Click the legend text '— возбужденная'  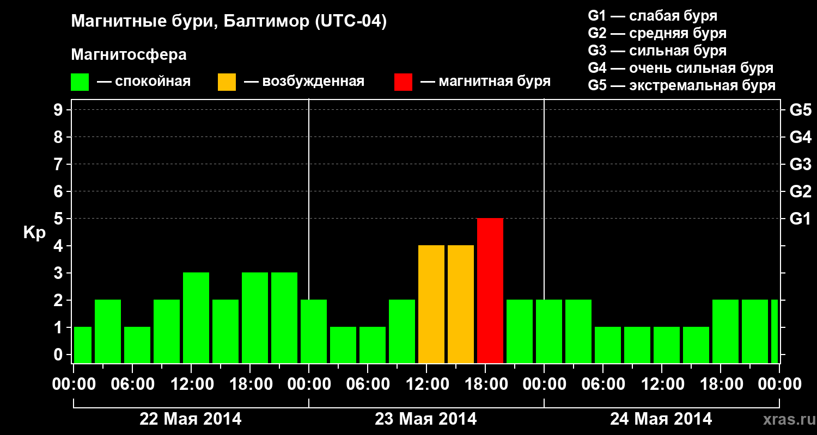(304, 82)
